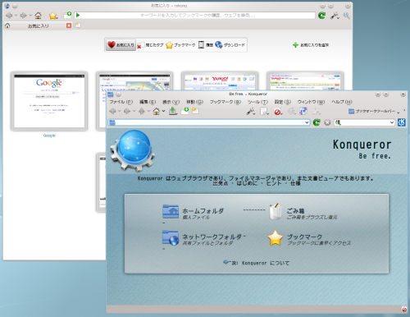Expand Konqueror back button dropdown arrow
410x317 pixels.
(120, 111)
